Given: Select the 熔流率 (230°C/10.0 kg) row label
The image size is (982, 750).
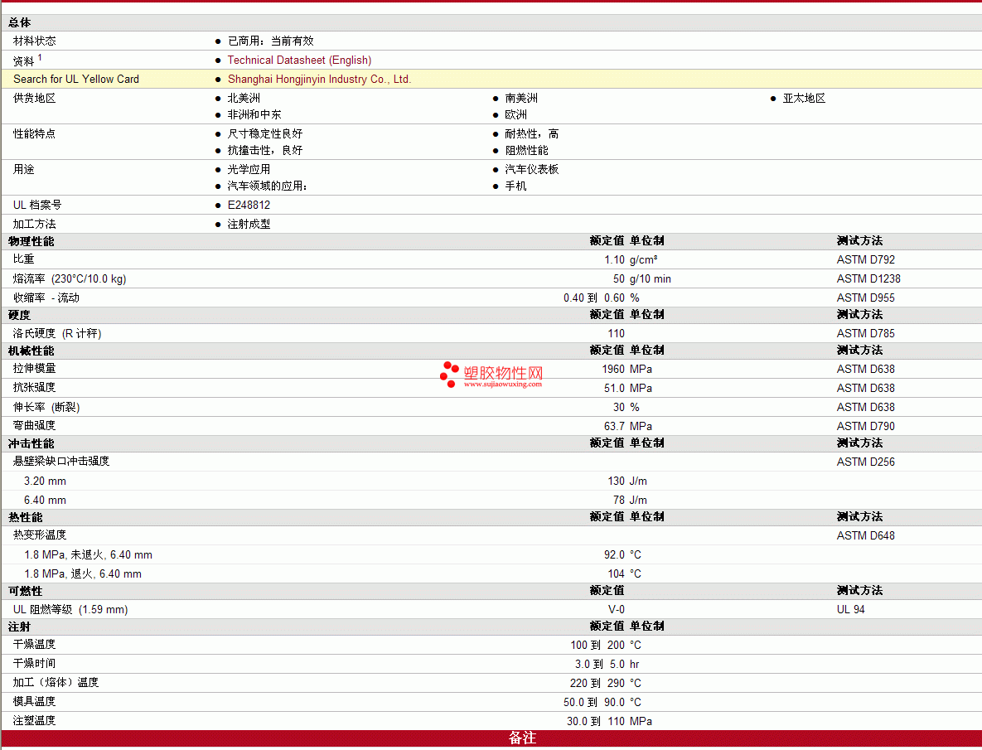Looking at the screenshot, I should (70, 279).
